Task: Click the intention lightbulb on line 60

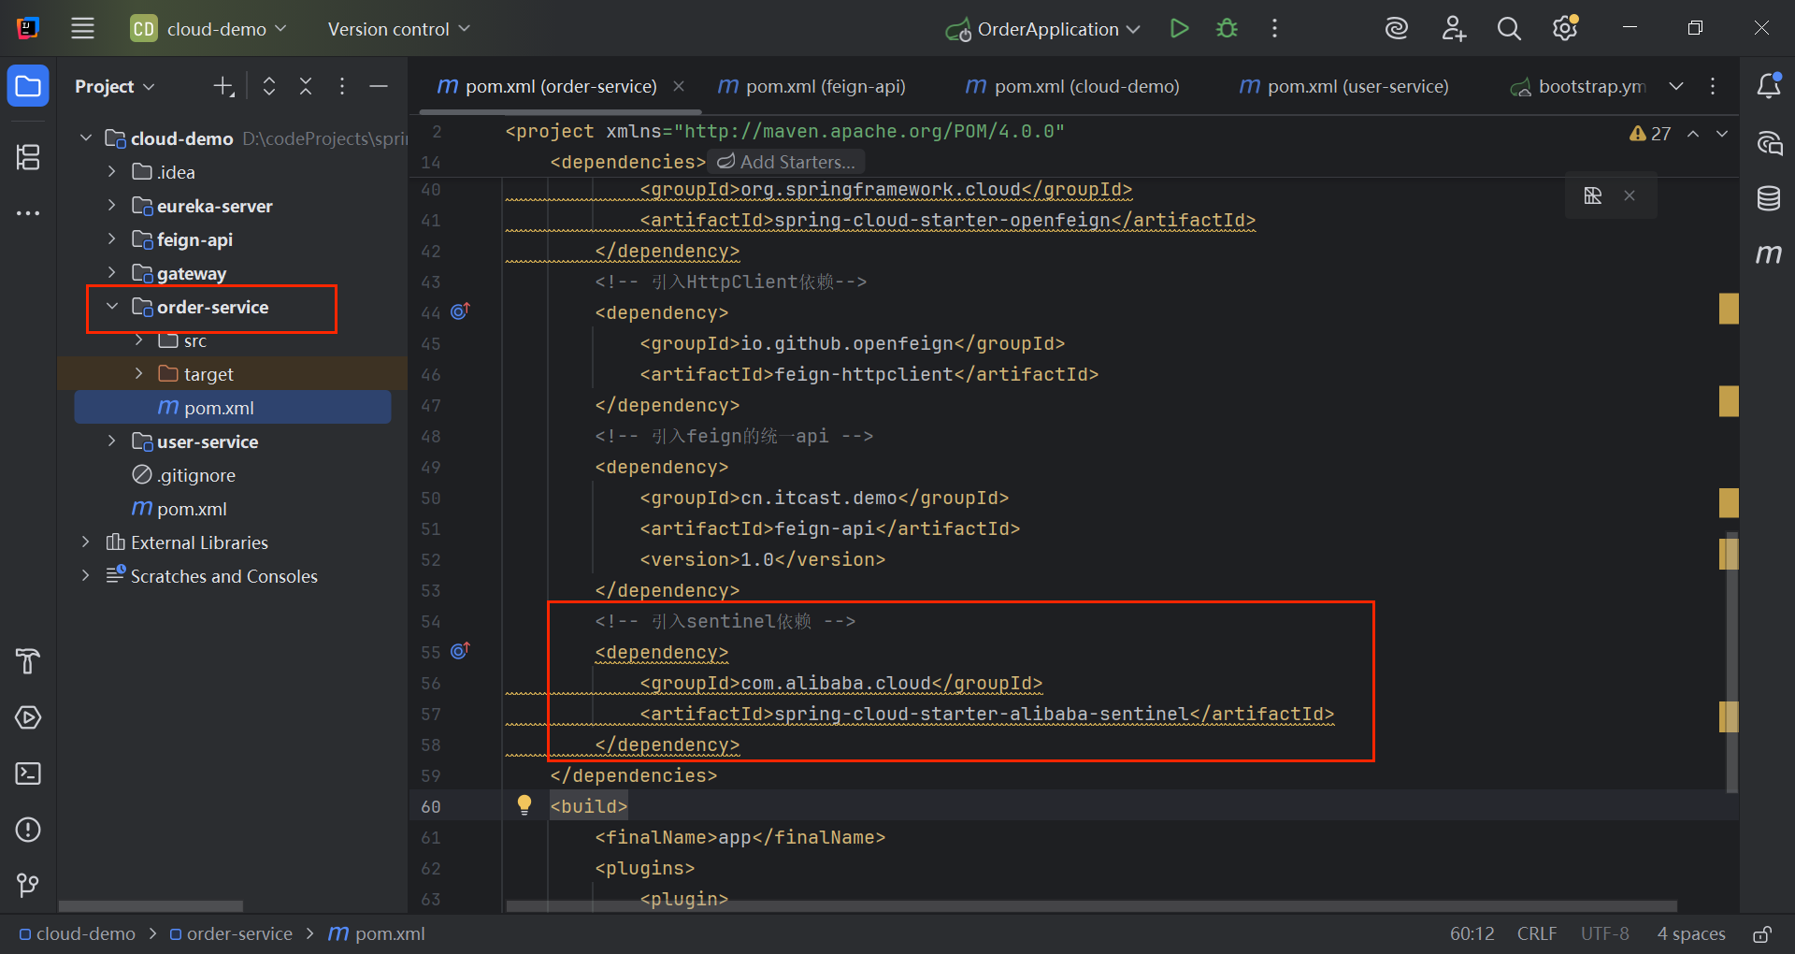Action: [524, 804]
